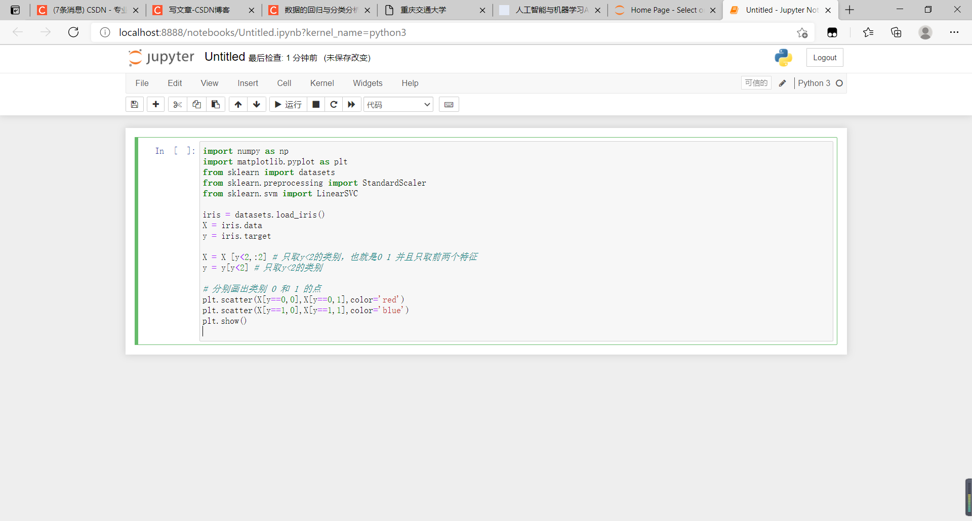Screen dimensions: 972x521
Task: Restart kernel and run all fast-forward icon
Action: 351,104
